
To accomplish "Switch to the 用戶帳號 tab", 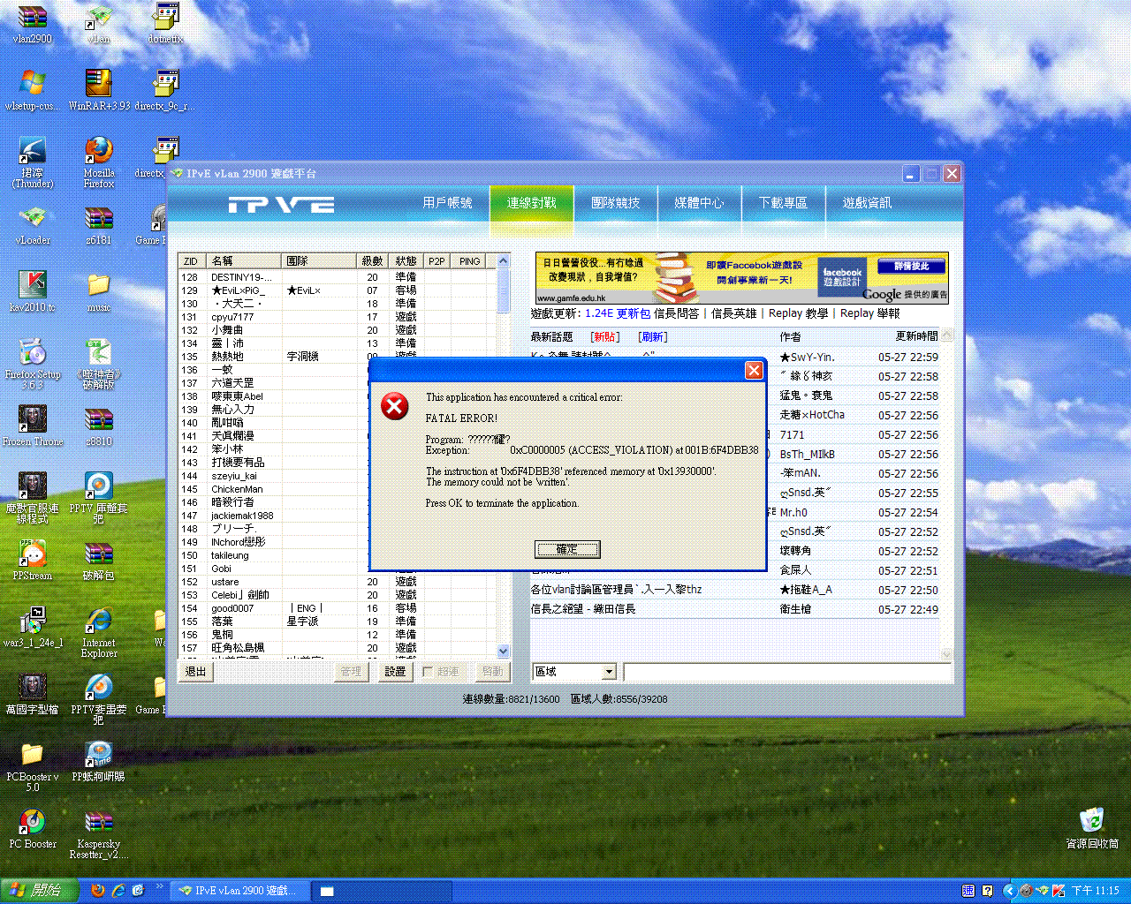I will (447, 203).
